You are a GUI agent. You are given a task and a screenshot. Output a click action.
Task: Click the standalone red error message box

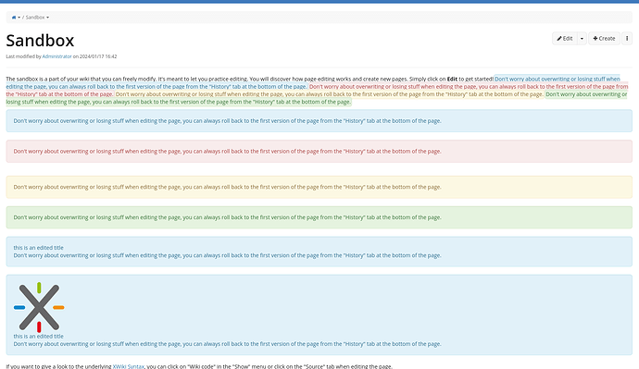[x=319, y=152]
